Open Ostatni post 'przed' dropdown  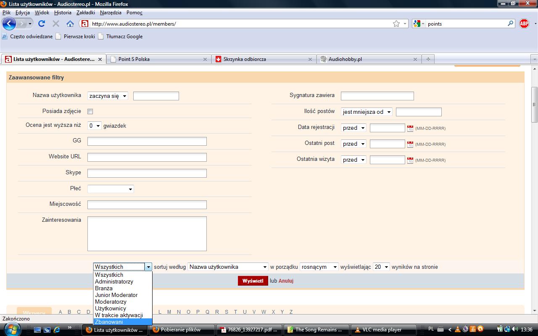pyautogui.click(x=353, y=144)
